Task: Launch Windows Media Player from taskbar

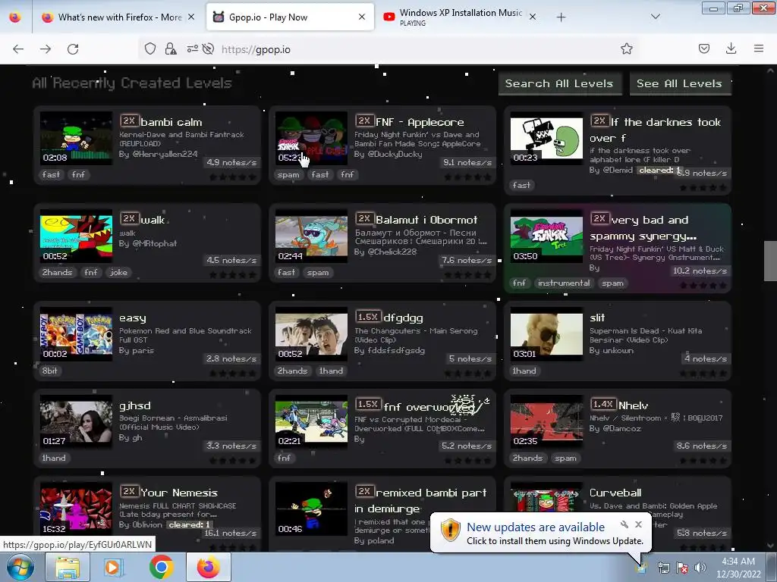Action: click(x=112, y=568)
